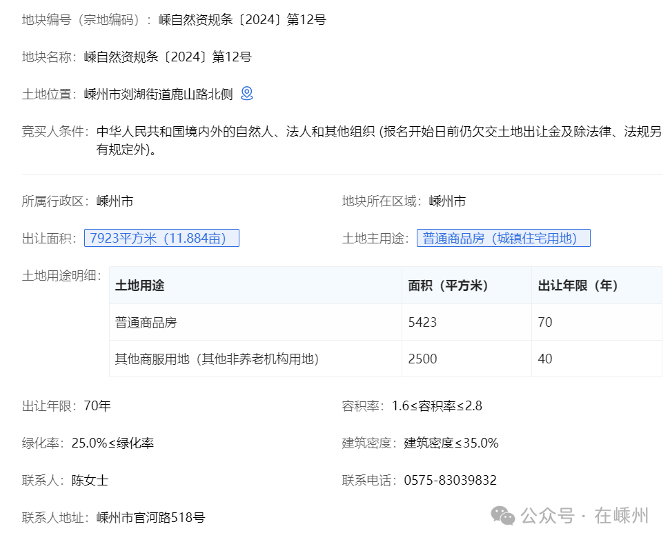Click the phone number 0575-83039832
The width and height of the screenshot is (670, 542).
(450, 481)
